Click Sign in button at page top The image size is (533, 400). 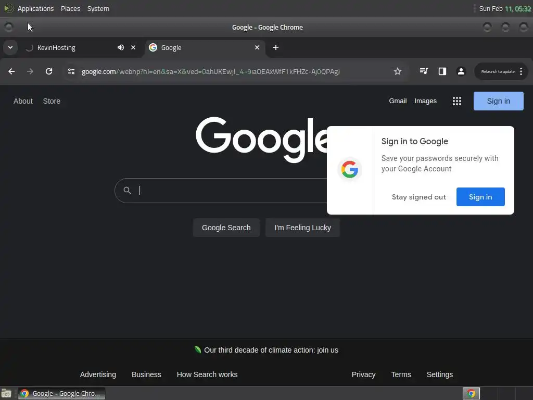pyautogui.click(x=498, y=101)
